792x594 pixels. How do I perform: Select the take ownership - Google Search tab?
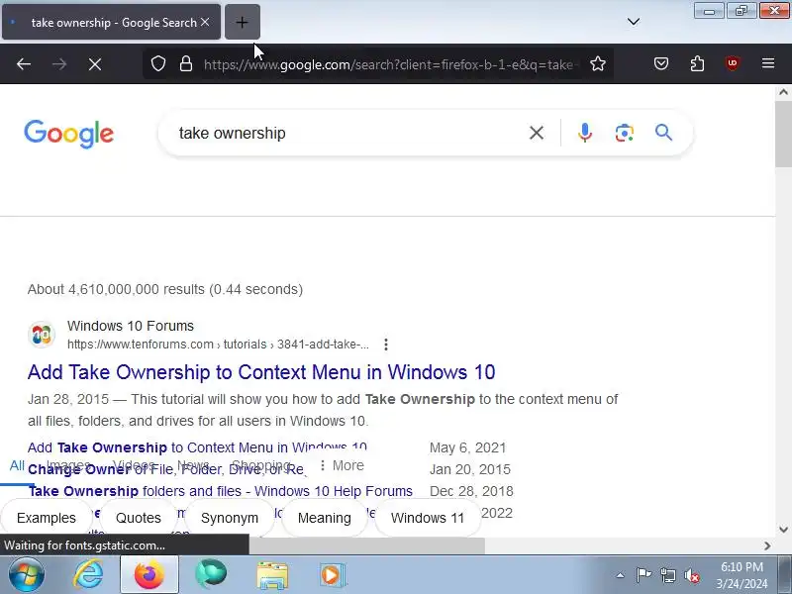(111, 22)
